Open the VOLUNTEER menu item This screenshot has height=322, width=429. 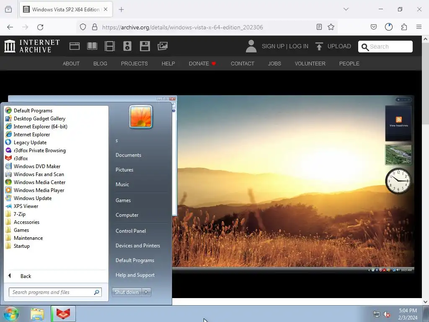click(310, 64)
